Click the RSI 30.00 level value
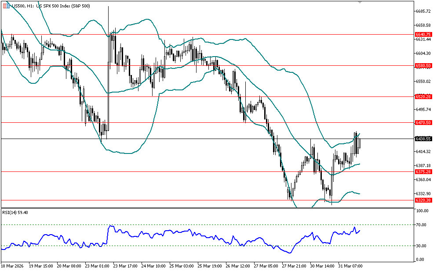Viewport: 437px width, 271px height. pyautogui.click(x=422, y=246)
